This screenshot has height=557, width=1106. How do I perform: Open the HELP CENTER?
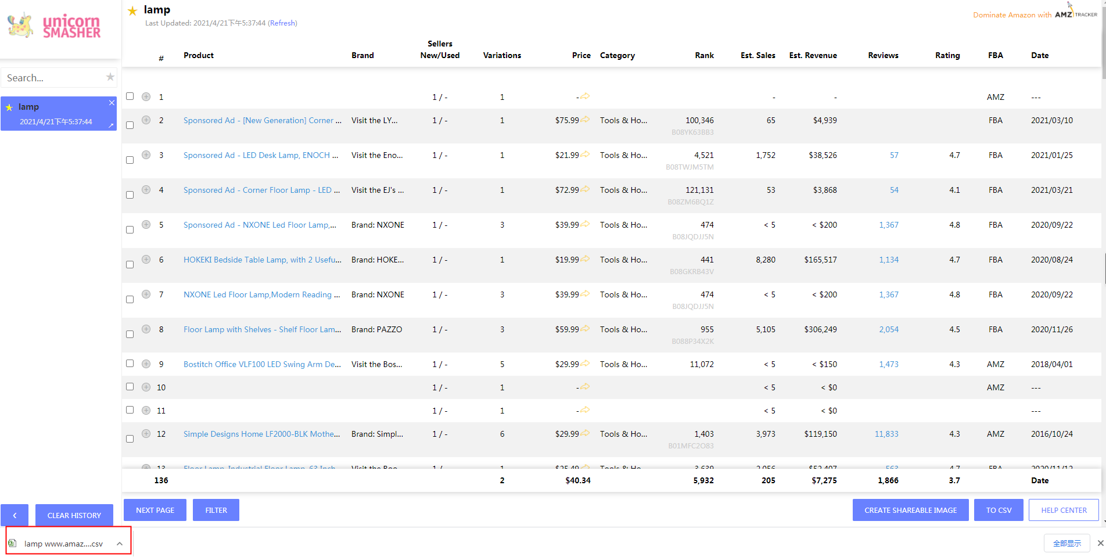[1064, 510]
